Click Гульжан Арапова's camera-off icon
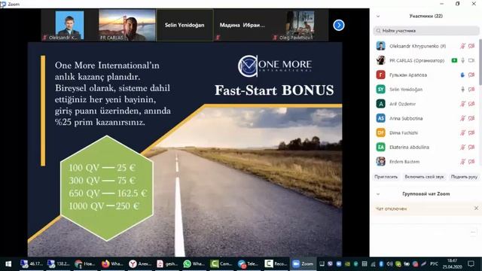This screenshot has height=271, width=482. [x=471, y=75]
